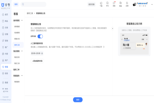The image size is (154, 103).
Task: Toggle the 启用功能 switch off
Action: [x=40, y=36]
